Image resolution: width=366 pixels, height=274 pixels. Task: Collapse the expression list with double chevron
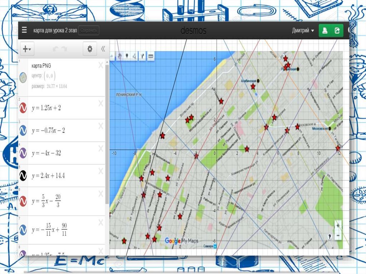103,49
